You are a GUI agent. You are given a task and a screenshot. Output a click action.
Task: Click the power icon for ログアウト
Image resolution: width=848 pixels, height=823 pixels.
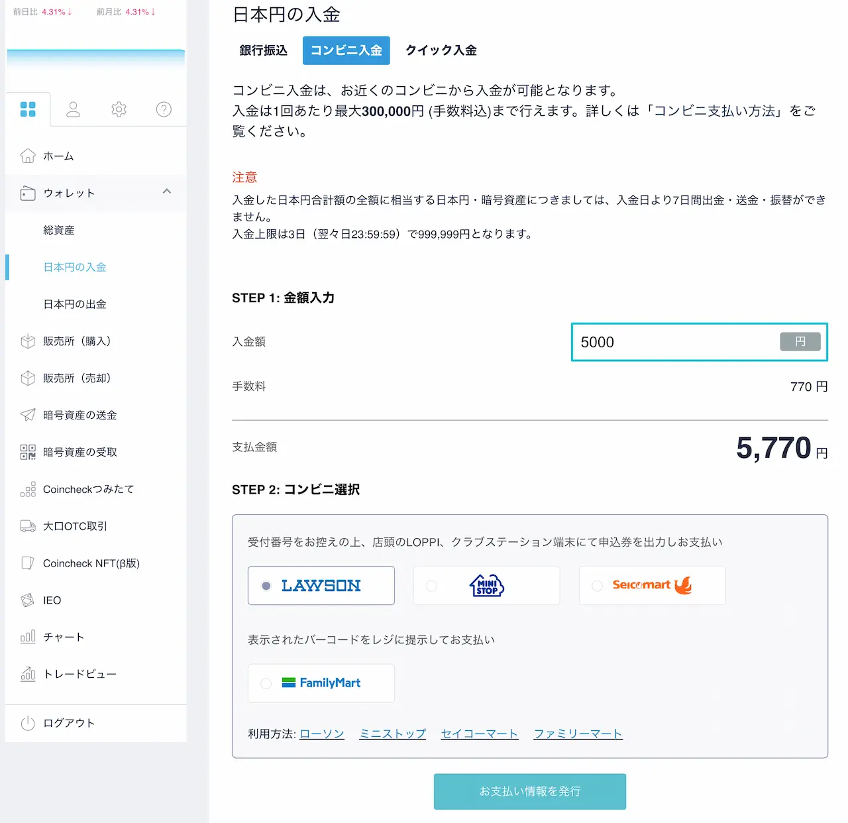point(28,723)
